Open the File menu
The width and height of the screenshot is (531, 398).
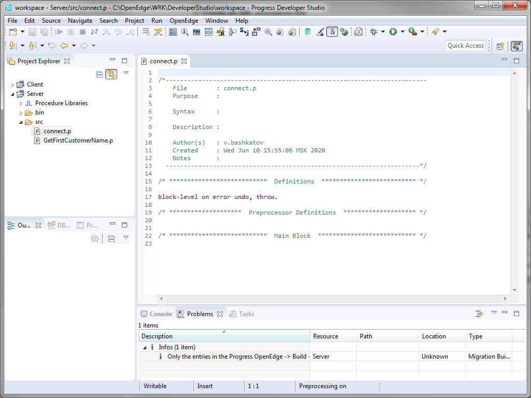click(12, 21)
